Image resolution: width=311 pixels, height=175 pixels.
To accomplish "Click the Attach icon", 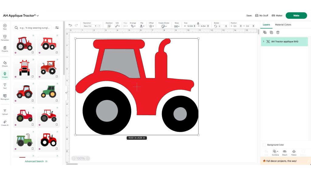I will coord(285,152).
